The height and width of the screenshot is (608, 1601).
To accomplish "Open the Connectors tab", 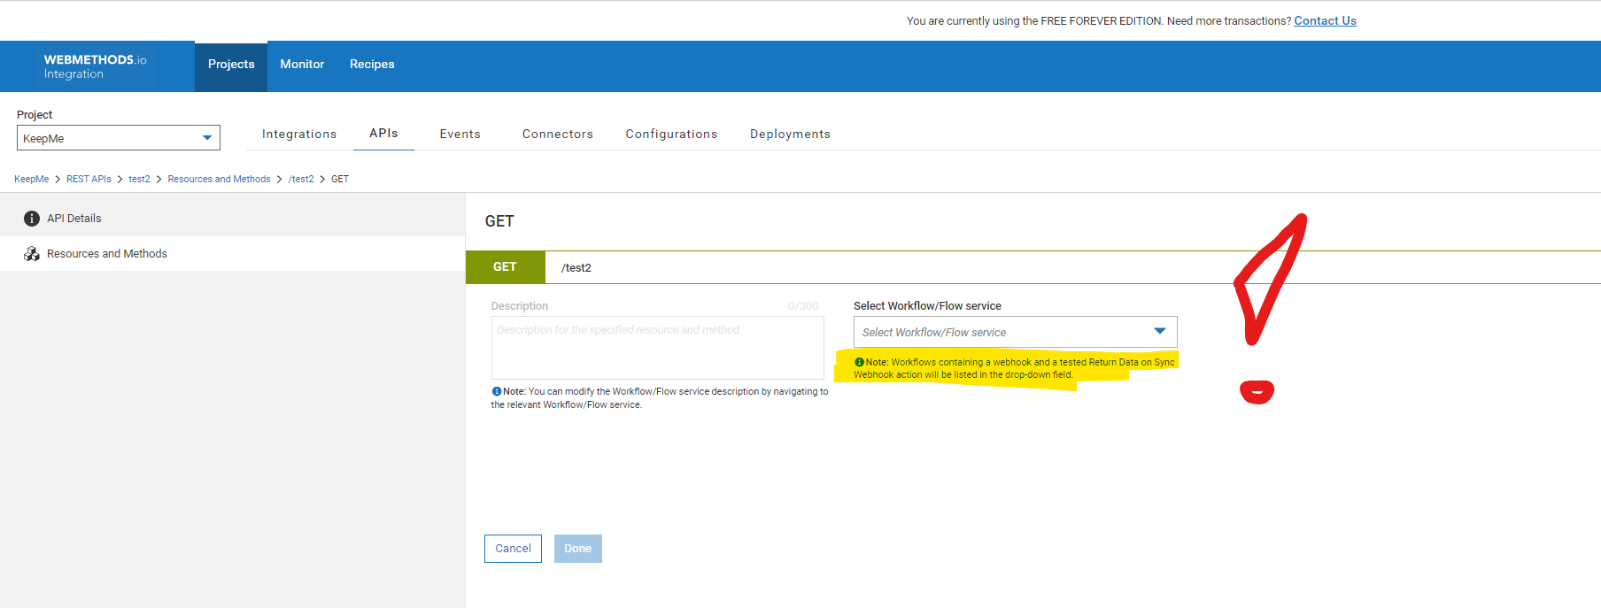I will pos(558,134).
